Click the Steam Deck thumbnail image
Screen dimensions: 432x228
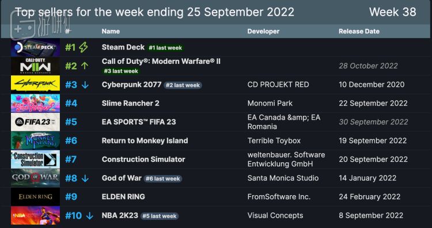pos(35,47)
